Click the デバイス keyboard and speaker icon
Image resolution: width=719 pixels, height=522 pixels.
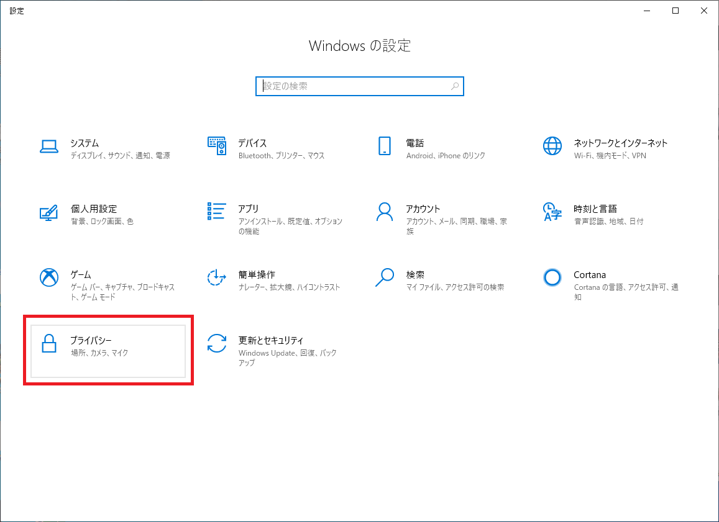216,146
